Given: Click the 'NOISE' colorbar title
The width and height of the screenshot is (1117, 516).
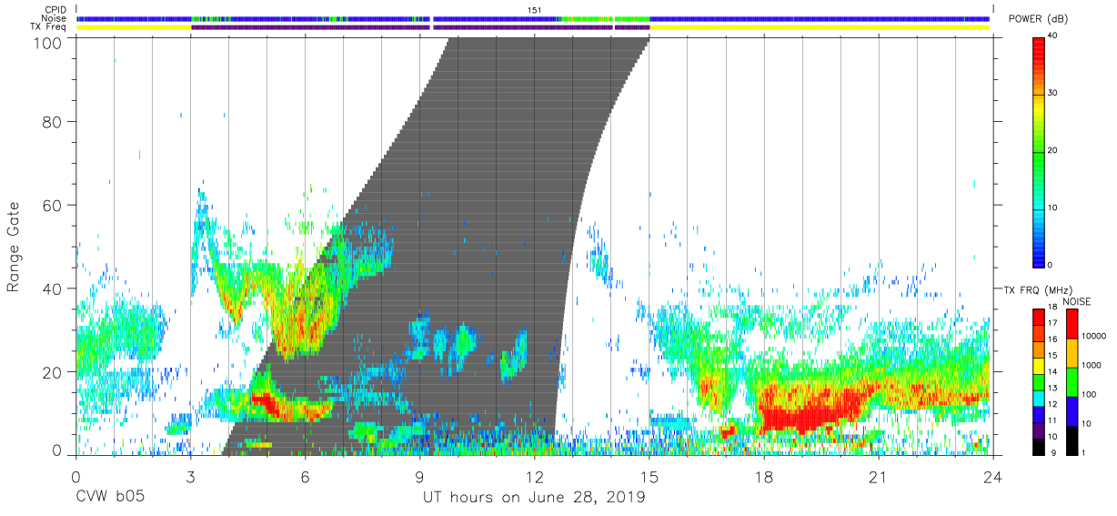Looking at the screenshot, I should pyautogui.click(x=1076, y=301).
